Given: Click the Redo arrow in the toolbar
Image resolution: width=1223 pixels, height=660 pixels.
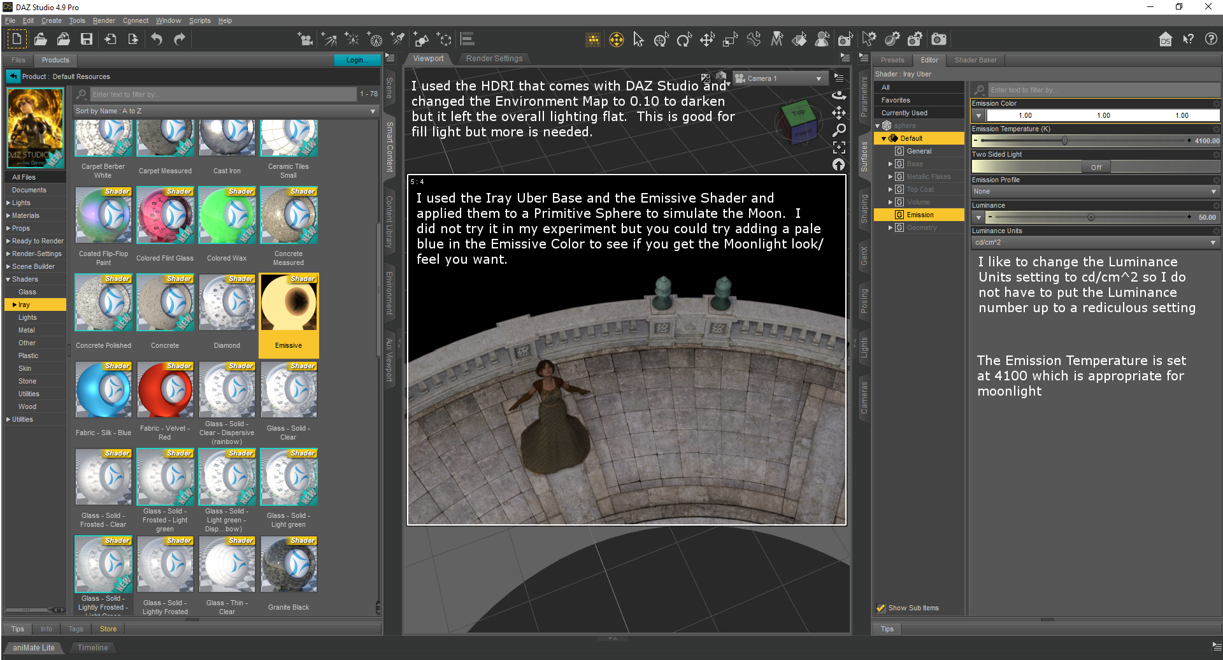Looking at the screenshot, I should 180,39.
